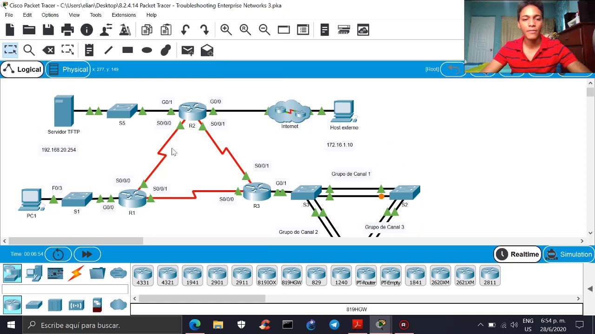The image size is (595, 334).
Task: Switch to Logical workspace tab
Action: (x=22, y=70)
